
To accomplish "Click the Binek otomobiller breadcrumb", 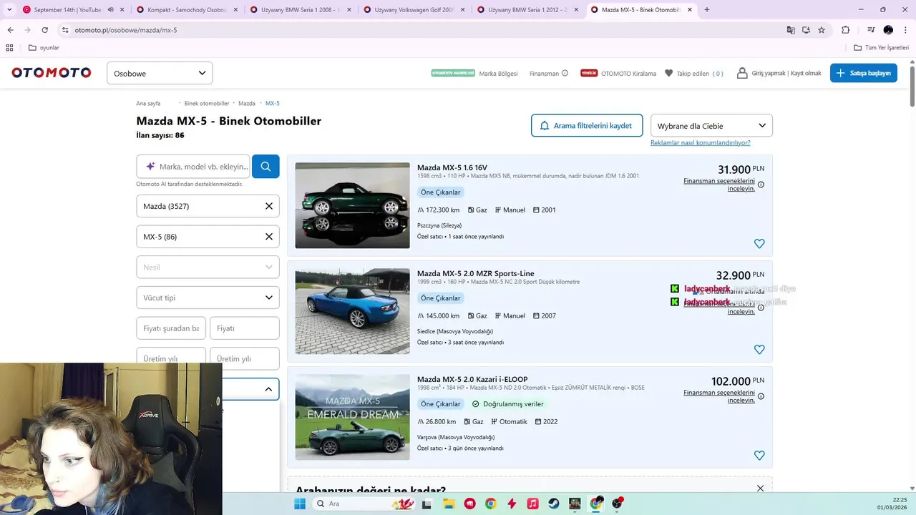I will pos(207,103).
